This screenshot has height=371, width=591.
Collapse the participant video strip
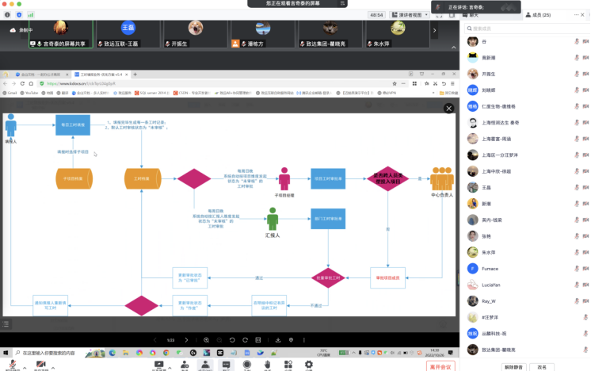454,48
